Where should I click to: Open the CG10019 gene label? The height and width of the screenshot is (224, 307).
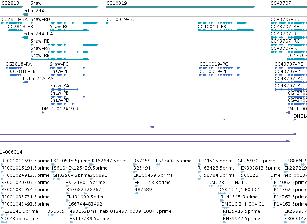tap(117, 3)
